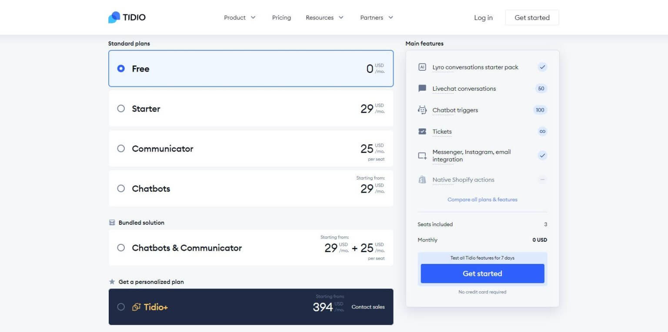This screenshot has width=668, height=332.
Task: Select the Starter plan radio button
Action: 121,108
